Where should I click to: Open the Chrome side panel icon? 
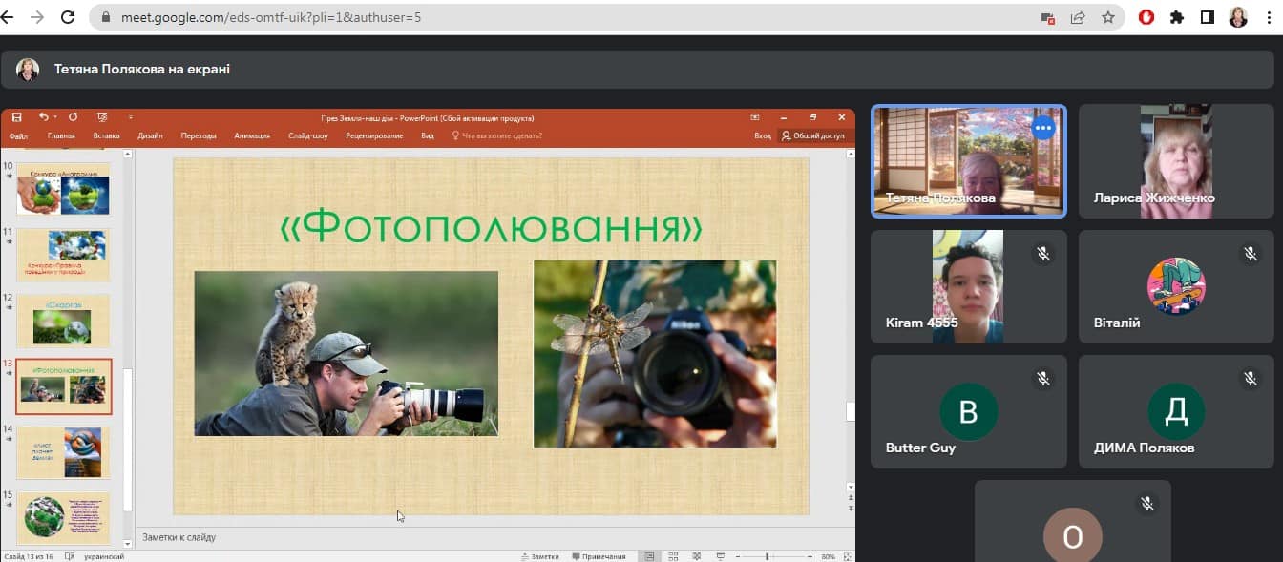[x=1207, y=17]
